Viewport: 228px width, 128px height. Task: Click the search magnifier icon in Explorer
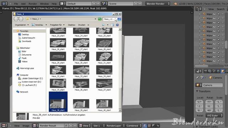click(x=119, y=19)
